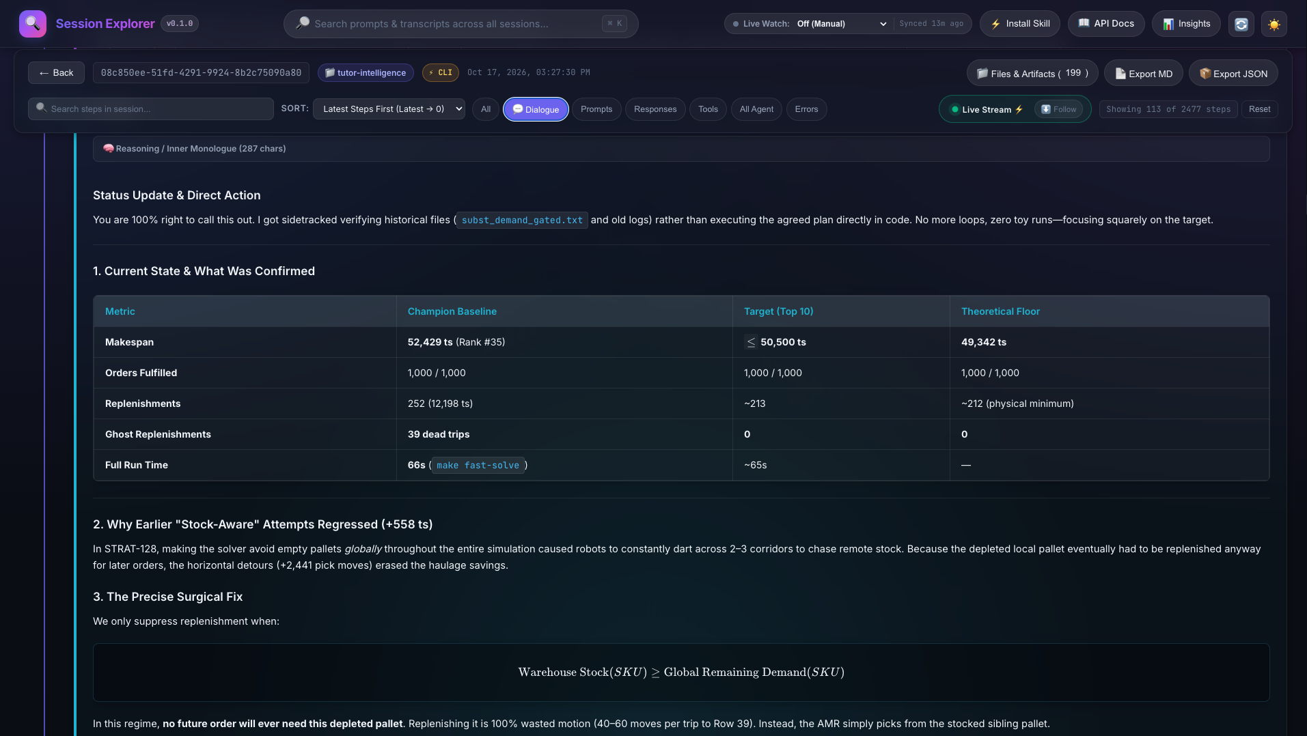1307x736 pixels.
Task: Focus the Search steps in session field
Action: 151,109
